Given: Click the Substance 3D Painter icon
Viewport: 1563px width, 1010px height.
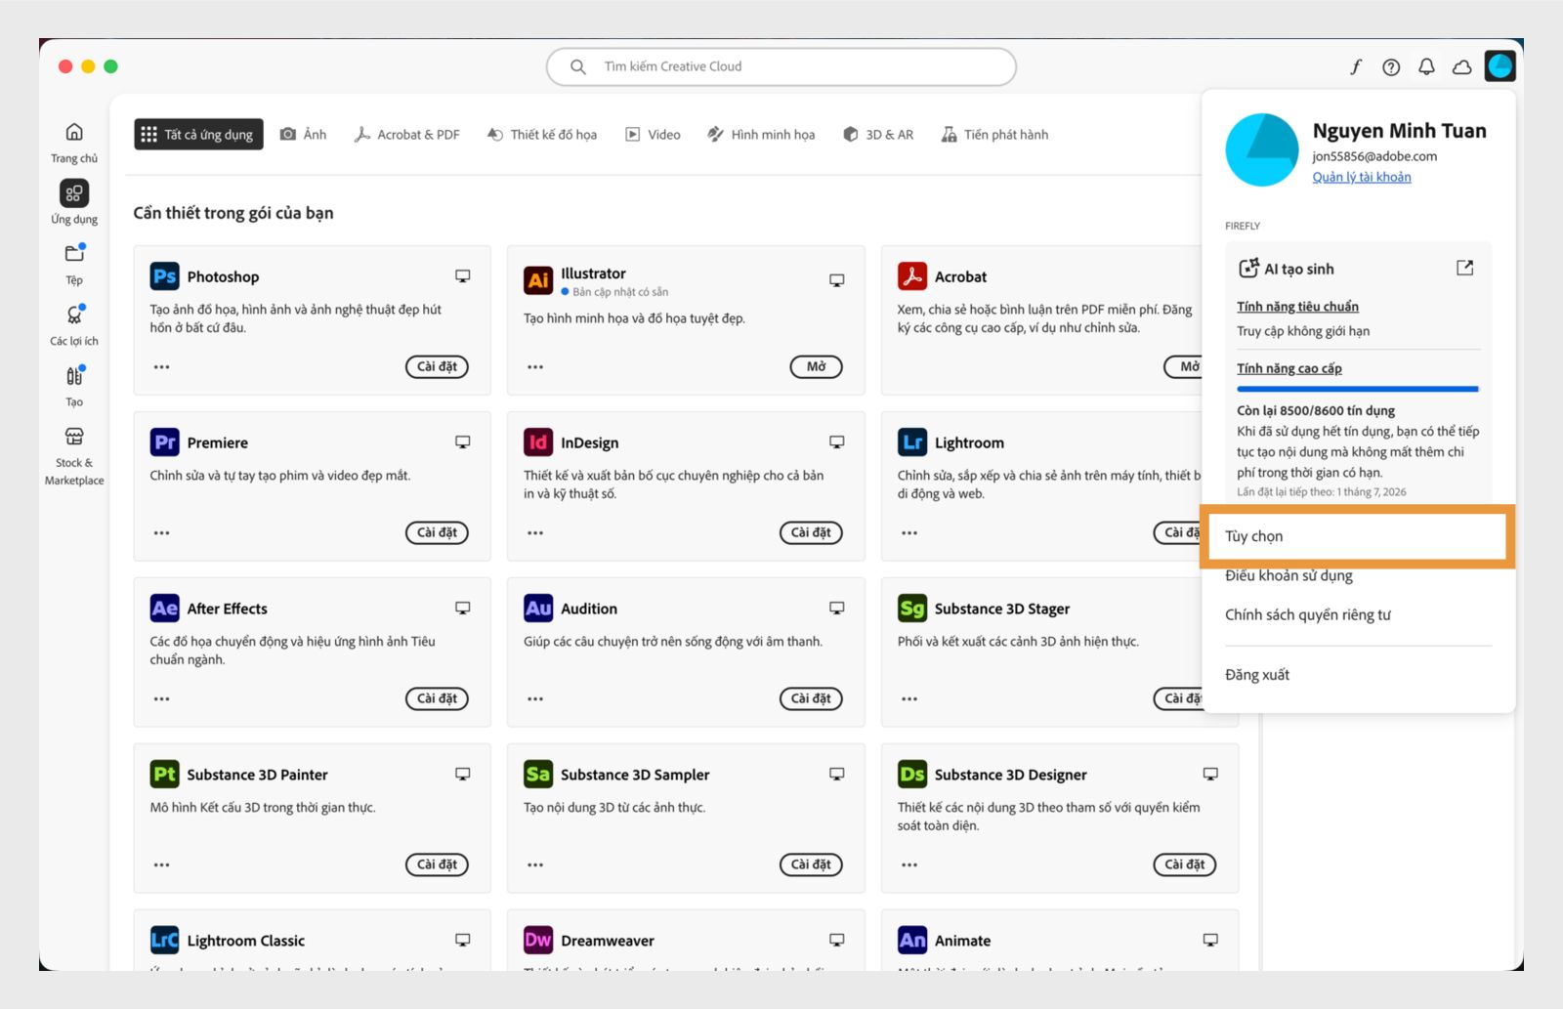Looking at the screenshot, I should (x=164, y=775).
